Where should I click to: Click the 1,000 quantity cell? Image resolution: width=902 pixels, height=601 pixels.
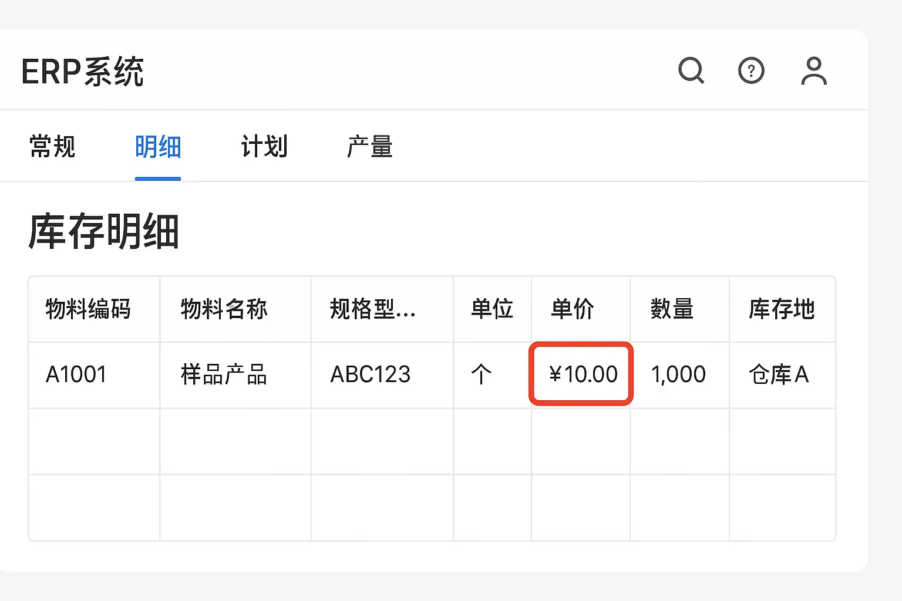pos(678,374)
